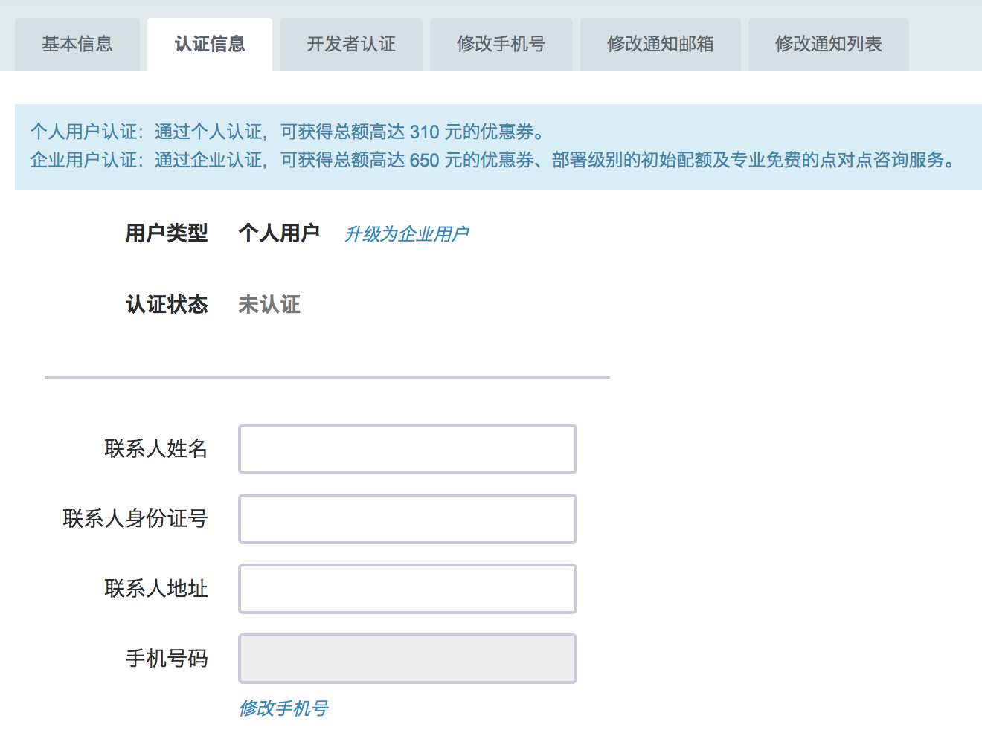Click the 用户类型 field label
The image size is (982, 733).
point(167,233)
